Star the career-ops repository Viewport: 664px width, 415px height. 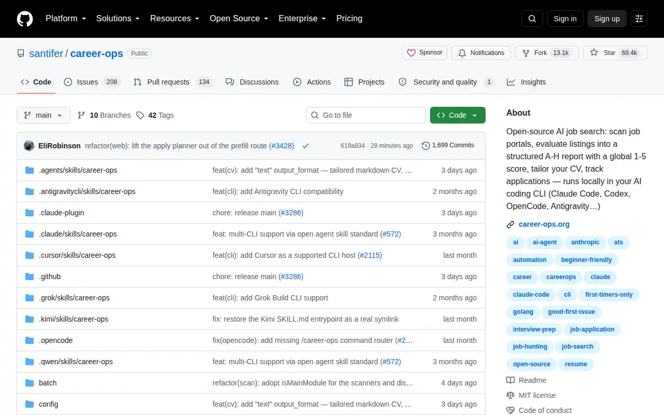click(615, 53)
